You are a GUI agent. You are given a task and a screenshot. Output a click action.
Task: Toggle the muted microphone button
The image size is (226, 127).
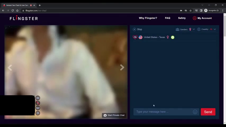pyautogui.click(x=38, y=103)
